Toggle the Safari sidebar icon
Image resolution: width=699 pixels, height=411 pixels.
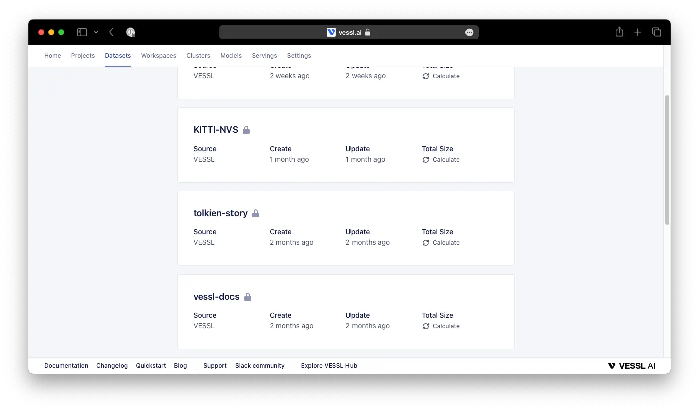pos(82,32)
